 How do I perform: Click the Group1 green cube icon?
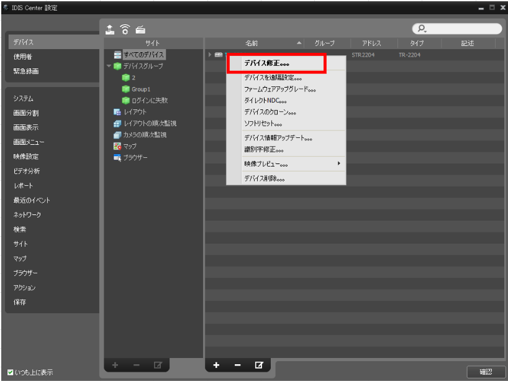pyautogui.click(x=125, y=89)
